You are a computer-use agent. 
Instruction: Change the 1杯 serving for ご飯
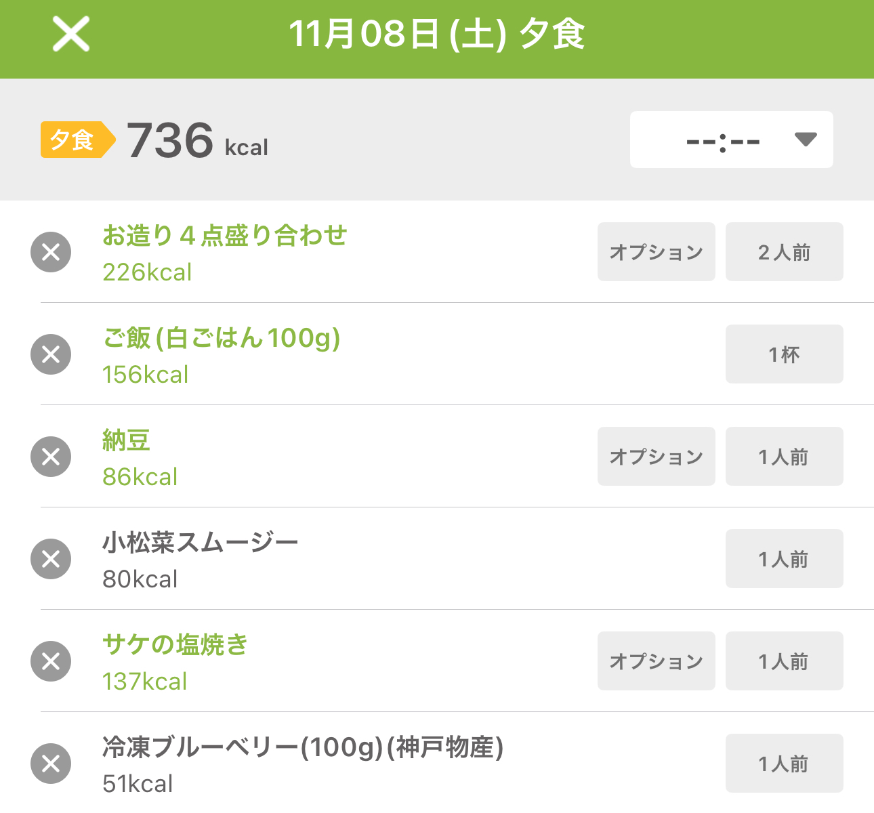pos(784,354)
